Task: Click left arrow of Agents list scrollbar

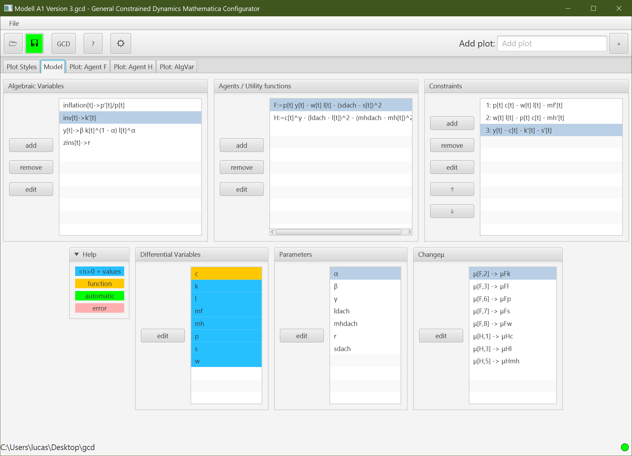Action: coord(272,232)
